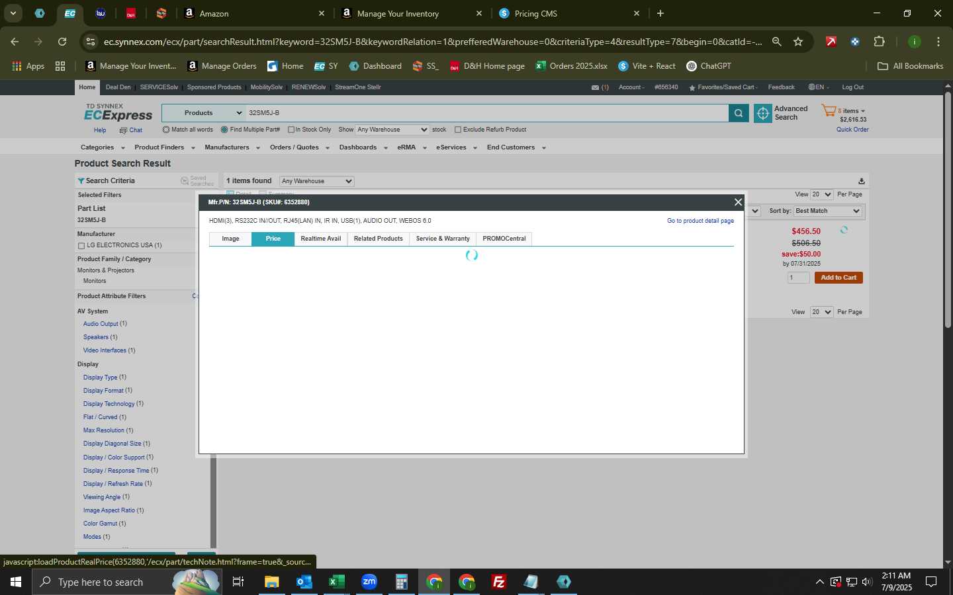Click the TD SYNNEX ECExpress logo
The height and width of the screenshot is (595, 953).
(x=118, y=112)
